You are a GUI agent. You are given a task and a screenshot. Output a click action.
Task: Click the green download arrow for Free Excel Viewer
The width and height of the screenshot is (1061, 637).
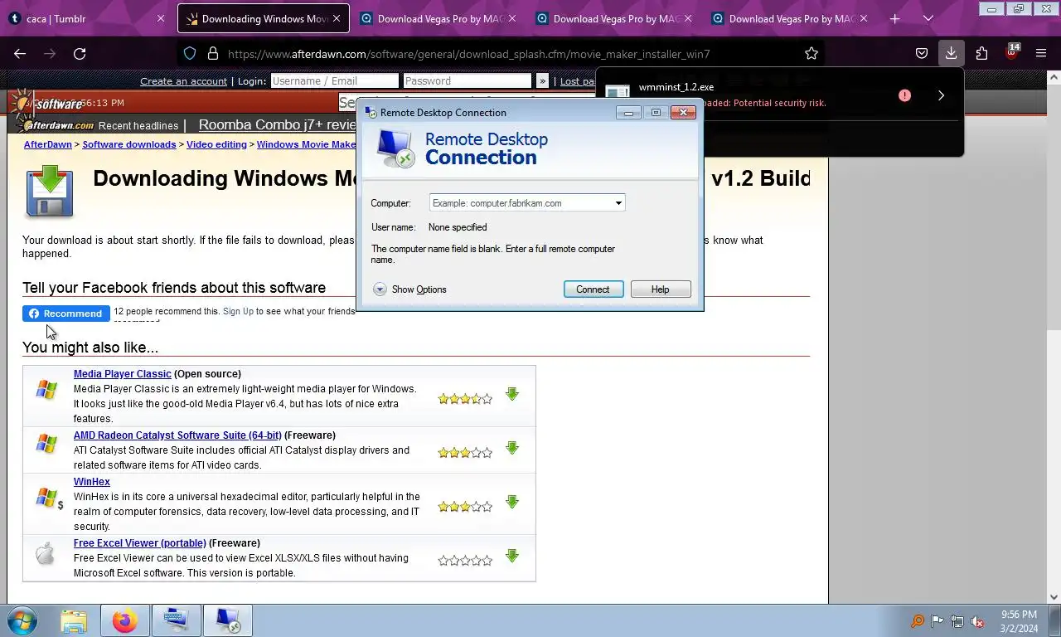click(x=512, y=557)
